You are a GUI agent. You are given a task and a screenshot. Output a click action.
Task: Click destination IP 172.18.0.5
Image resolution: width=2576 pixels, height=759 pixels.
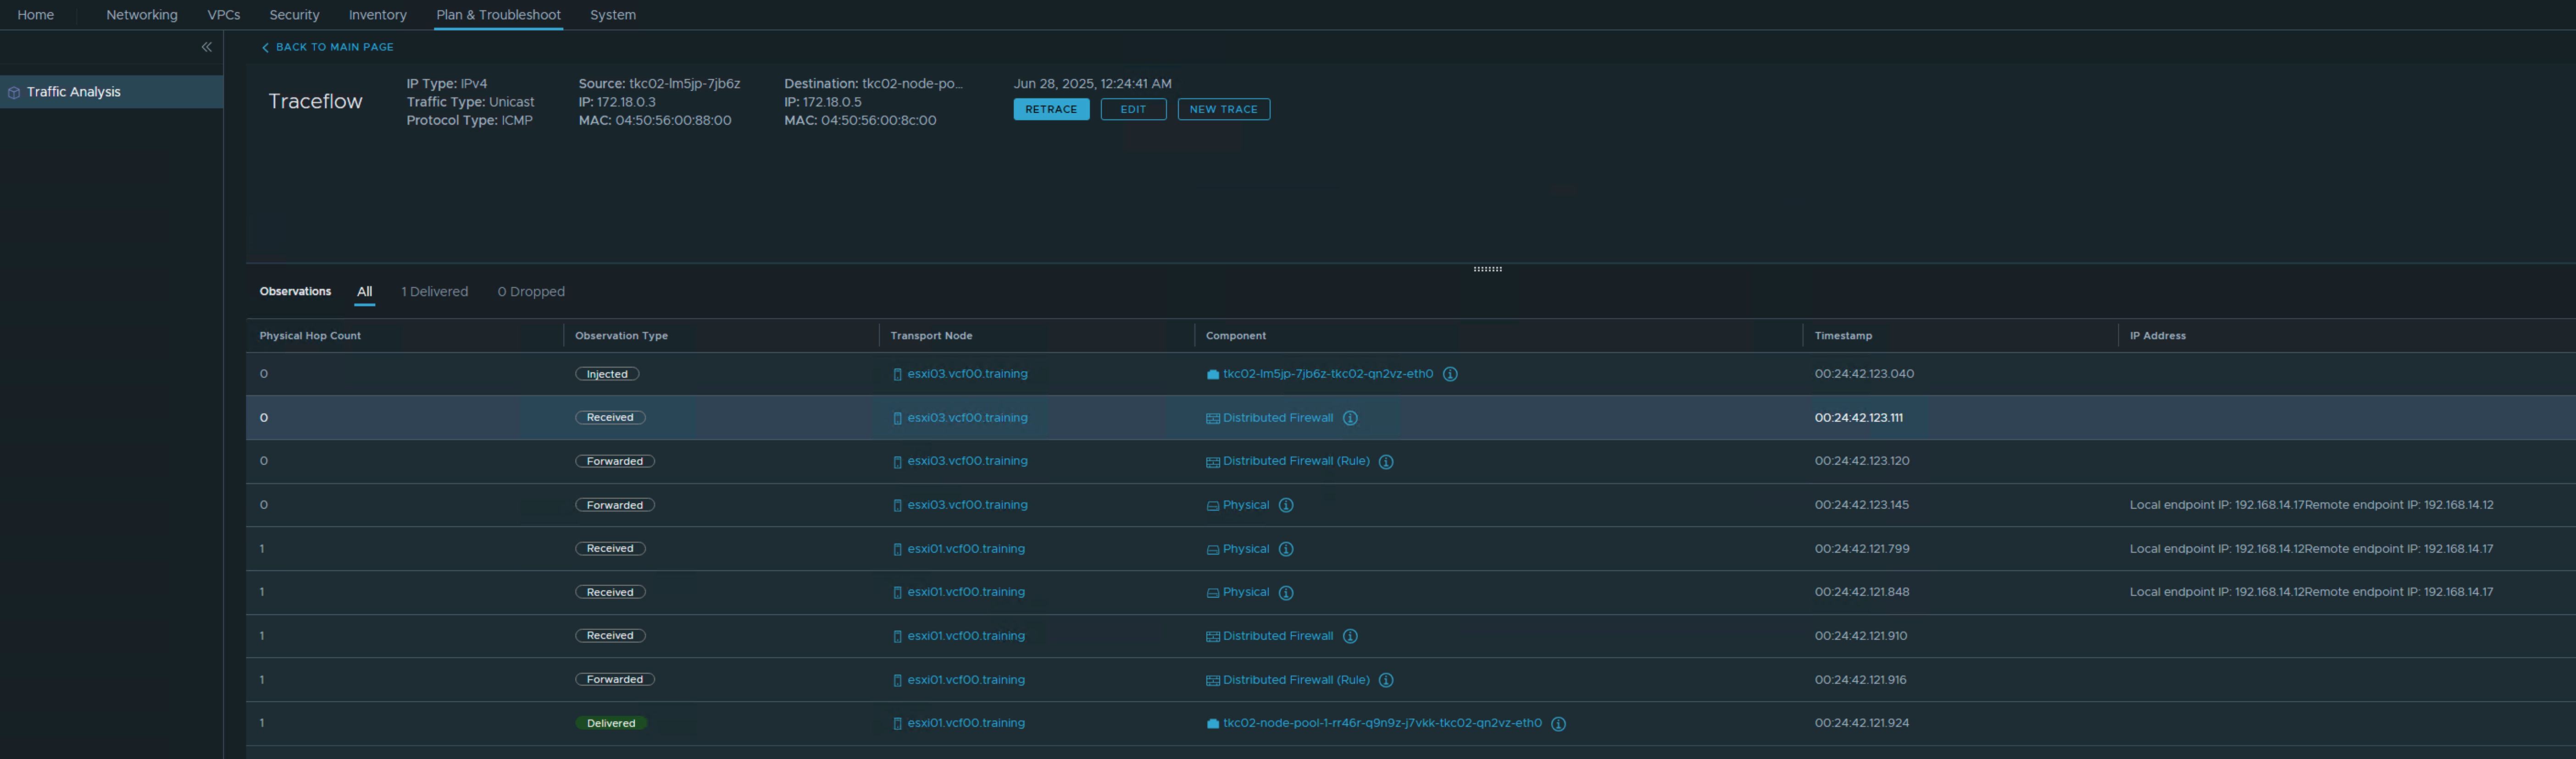click(823, 102)
